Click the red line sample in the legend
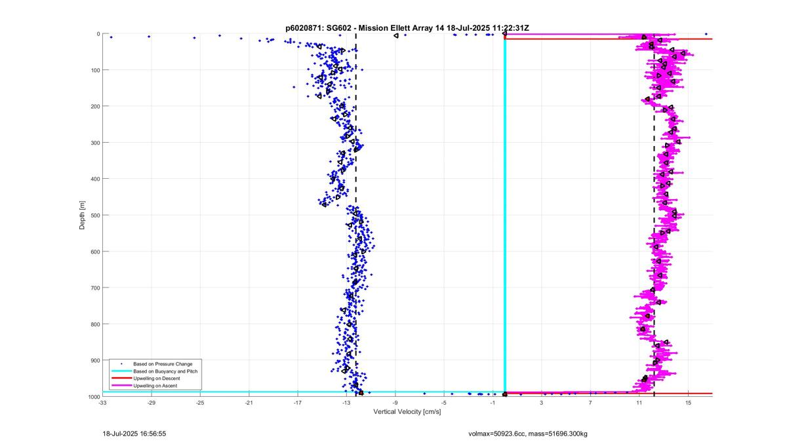The width and height of the screenshot is (787, 446). click(x=120, y=379)
